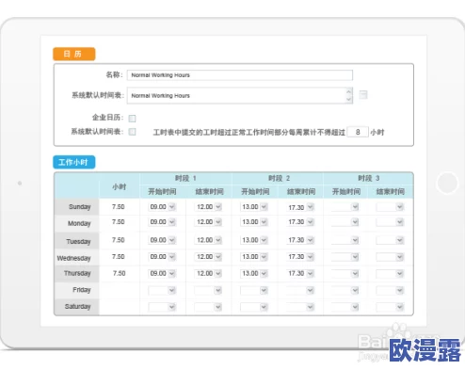Click the 时段 2 header

[x=279, y=178]
